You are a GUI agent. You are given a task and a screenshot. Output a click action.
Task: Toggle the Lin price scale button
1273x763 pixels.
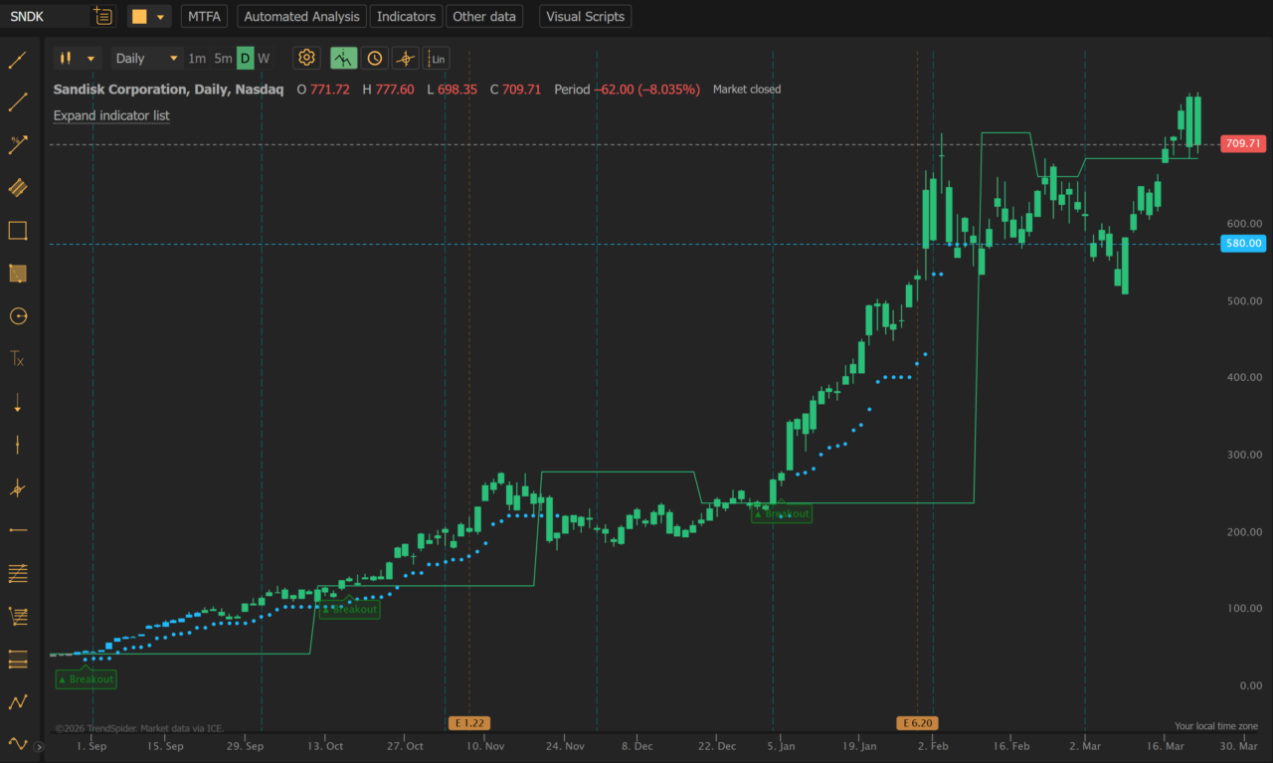[x=436, y=58]
